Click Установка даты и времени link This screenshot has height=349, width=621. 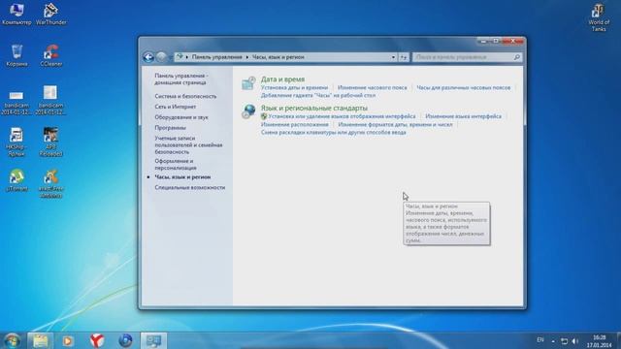(294, 87)
